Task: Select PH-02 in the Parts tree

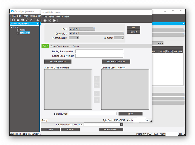Action: 23,30
